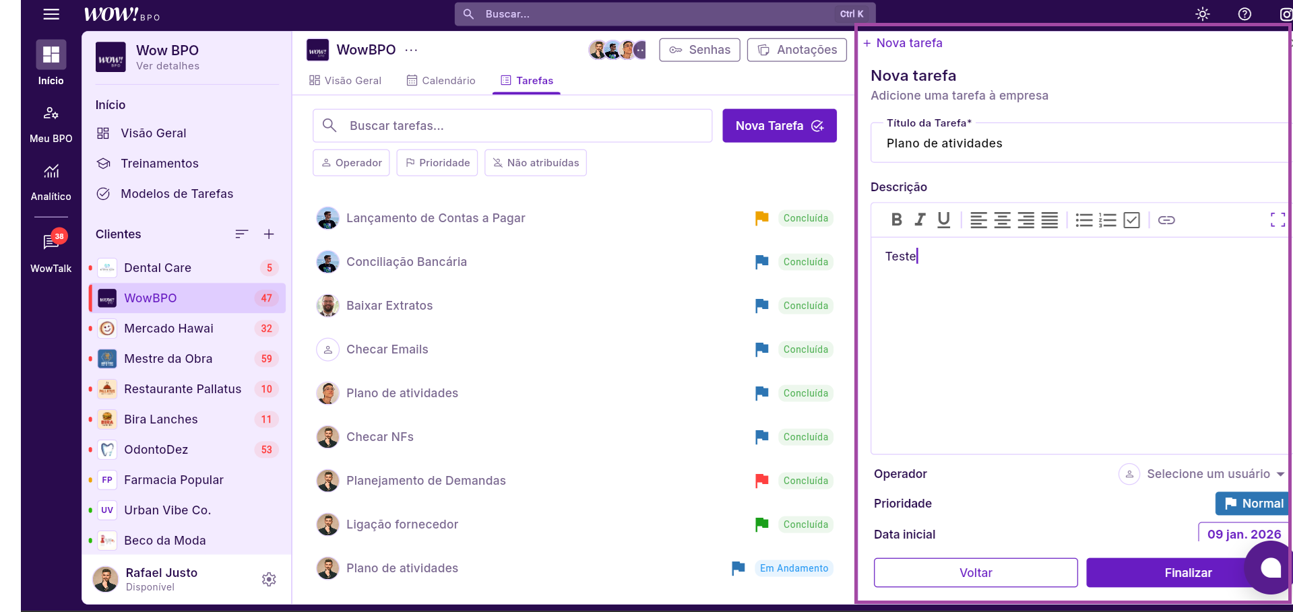Toggle underline formatting

(943, 219)
